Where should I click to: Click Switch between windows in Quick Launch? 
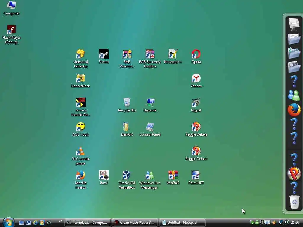pos(28,223)
